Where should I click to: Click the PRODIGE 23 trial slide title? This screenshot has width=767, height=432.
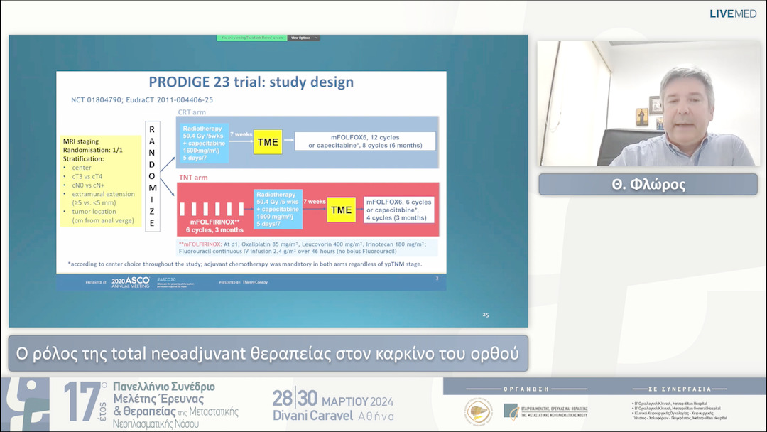click(x=251, y=82)
